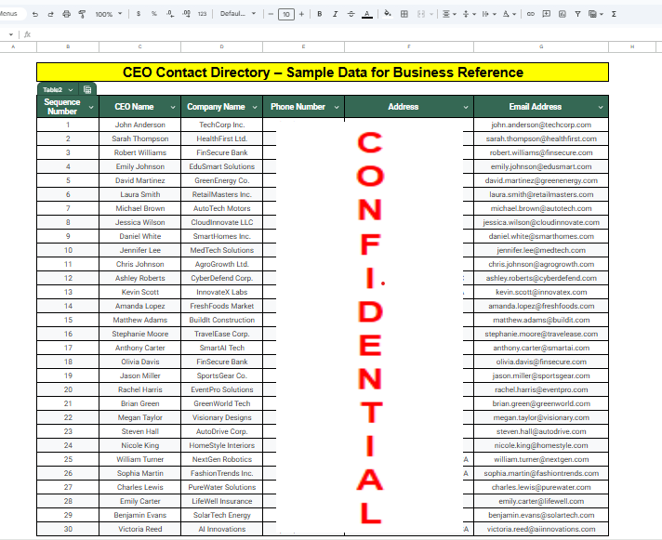Select cell 'MedTech Solutions'

[221, 250]
